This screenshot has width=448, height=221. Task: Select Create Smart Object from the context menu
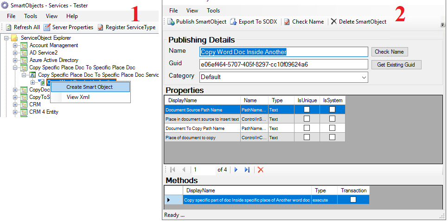[90, 87]
